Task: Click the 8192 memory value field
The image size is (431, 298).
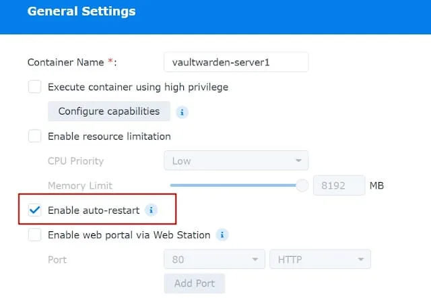Action: pos(339,185)
